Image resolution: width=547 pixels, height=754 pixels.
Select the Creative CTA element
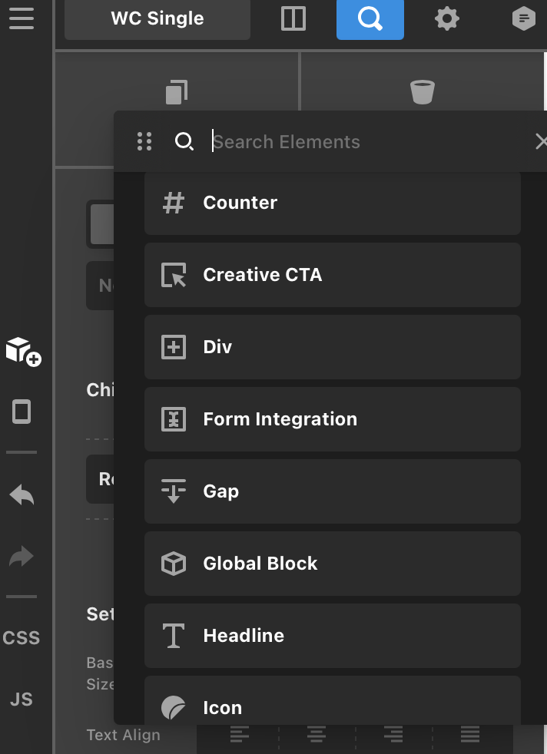point(333,275)
